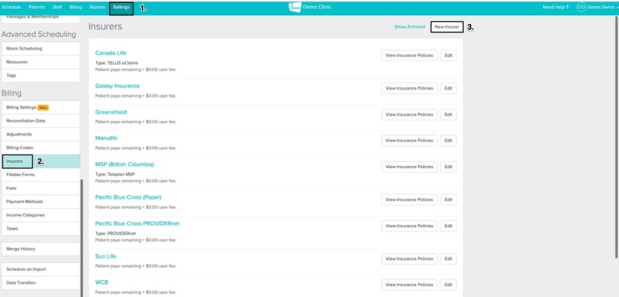This screenshot has width=619, height=297.
Task: Open Data Transfers in the sidebar
Action: tap(40, 282)
